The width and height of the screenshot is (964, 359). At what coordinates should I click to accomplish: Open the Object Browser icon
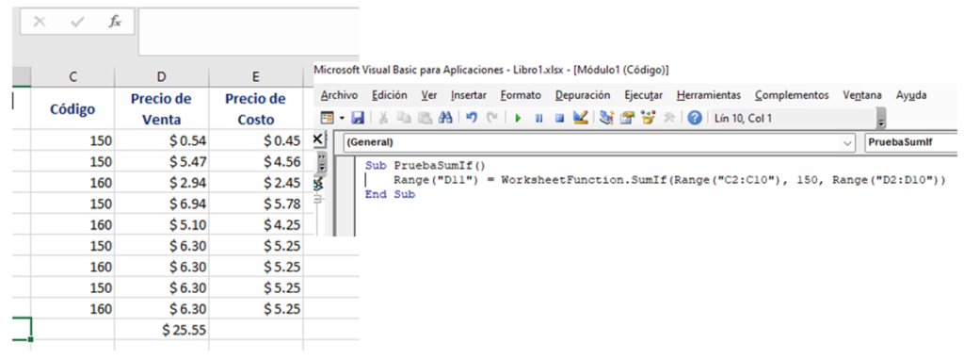tap(648, 118)
